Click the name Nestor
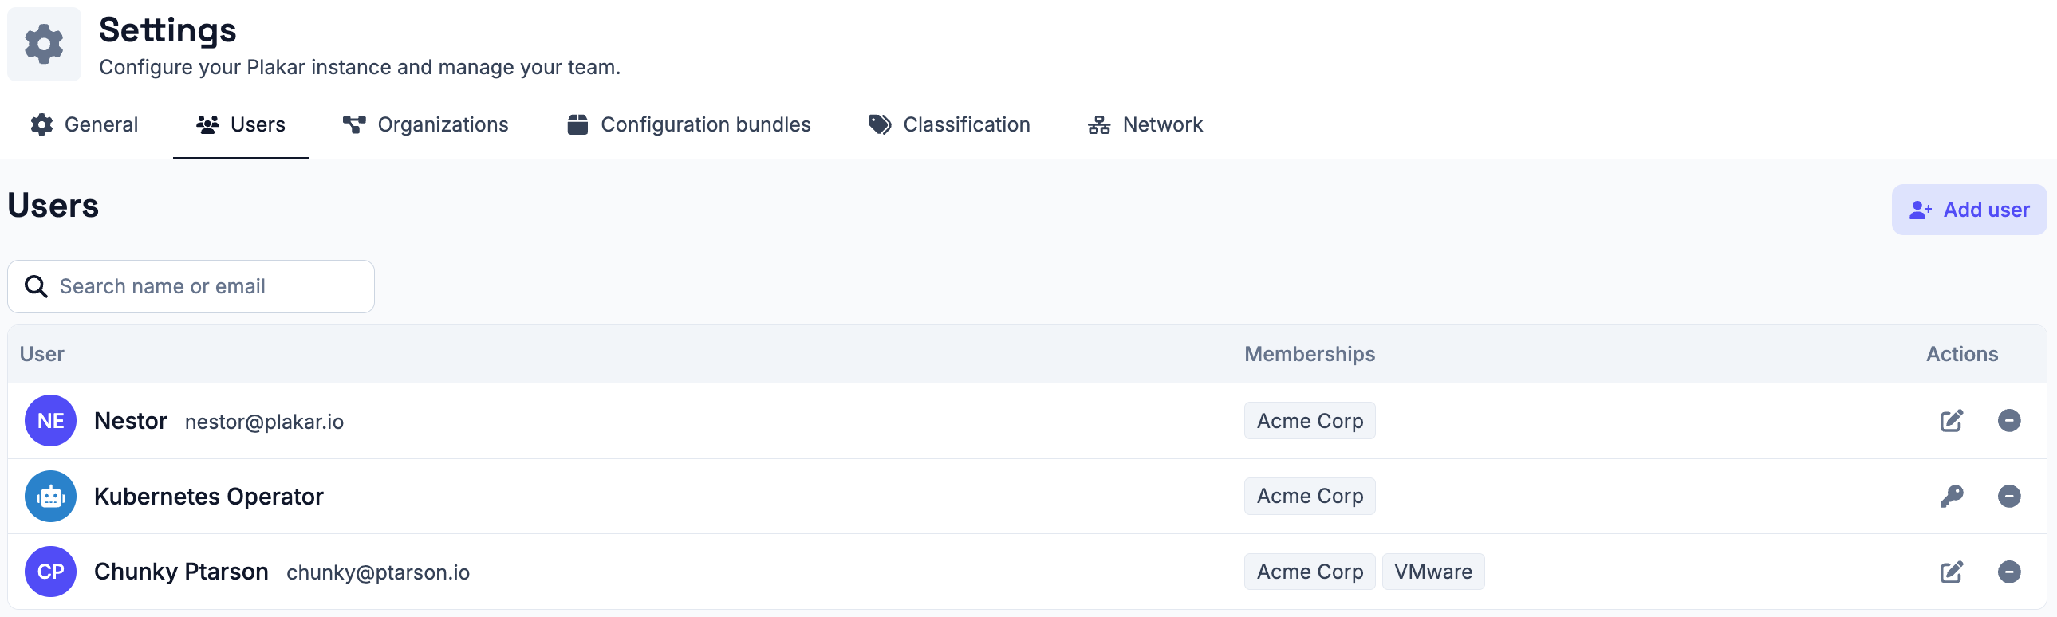 point(131,421)
